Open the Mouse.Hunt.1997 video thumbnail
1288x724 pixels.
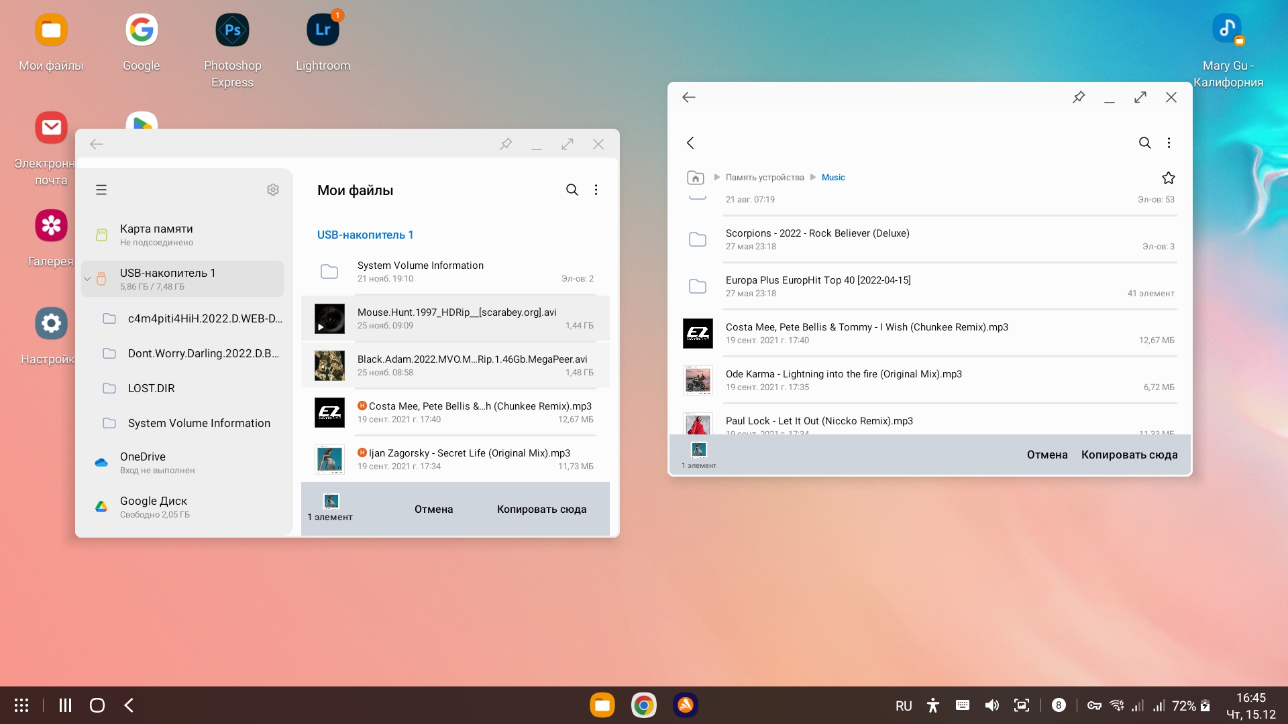point(329,319)
